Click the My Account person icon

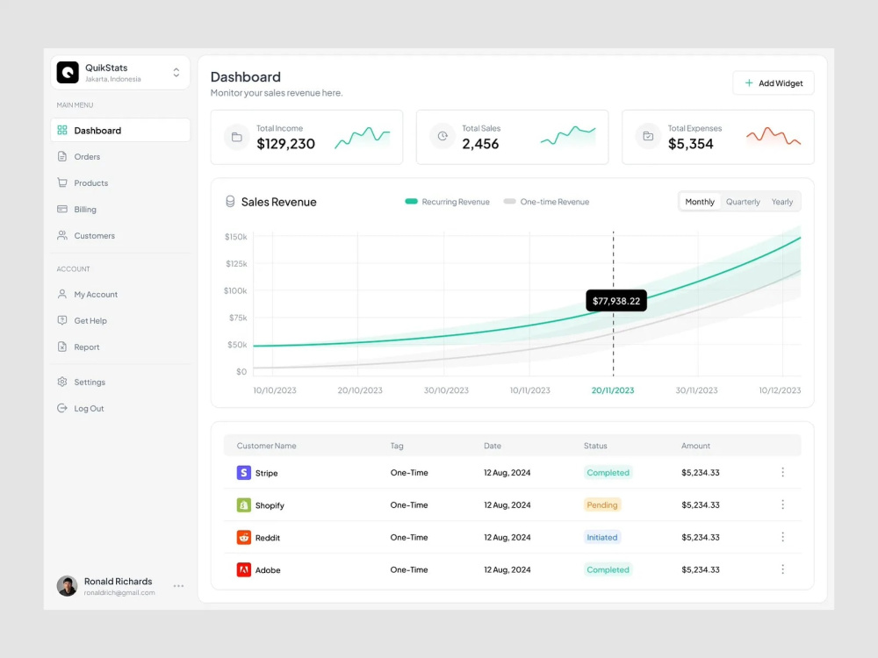[62, 294]
